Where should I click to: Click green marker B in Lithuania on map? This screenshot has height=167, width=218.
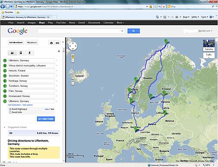[165, 113]
